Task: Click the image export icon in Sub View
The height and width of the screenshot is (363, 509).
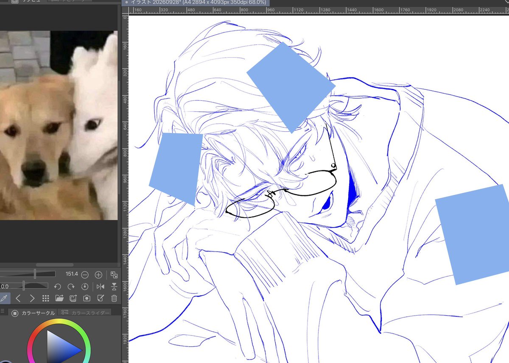Action: click(x=73, y=298)
